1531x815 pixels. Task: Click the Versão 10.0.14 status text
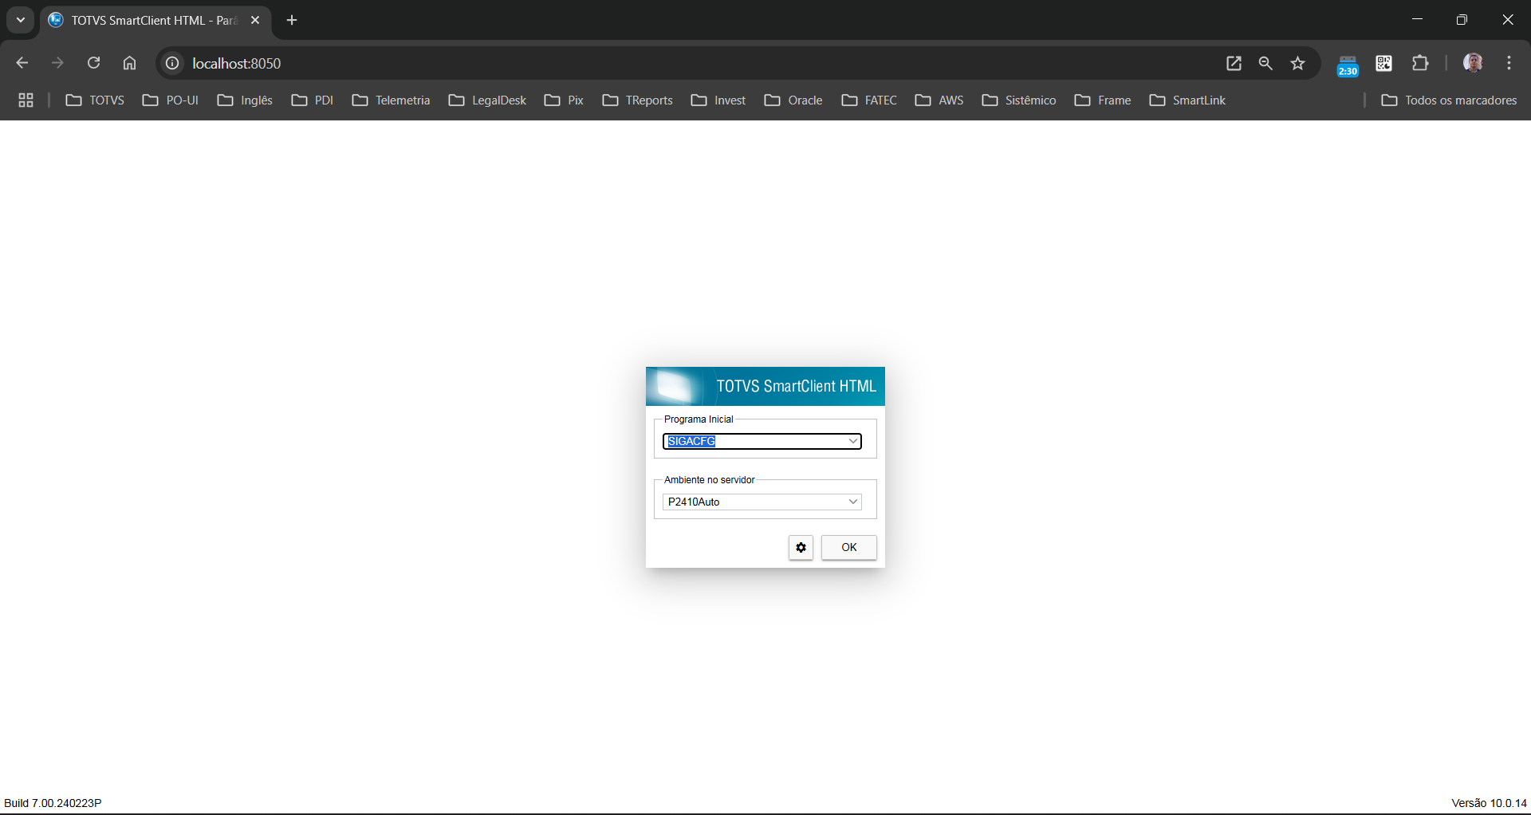tap(1489, 803)
